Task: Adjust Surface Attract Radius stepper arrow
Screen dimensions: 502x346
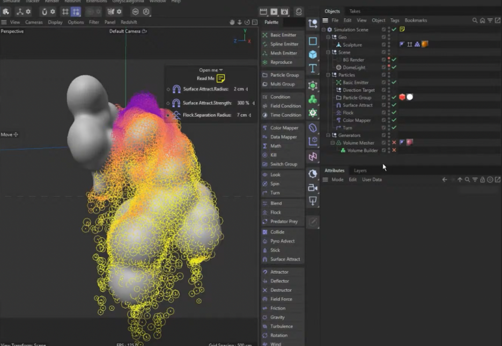Action: pos(247,89)
